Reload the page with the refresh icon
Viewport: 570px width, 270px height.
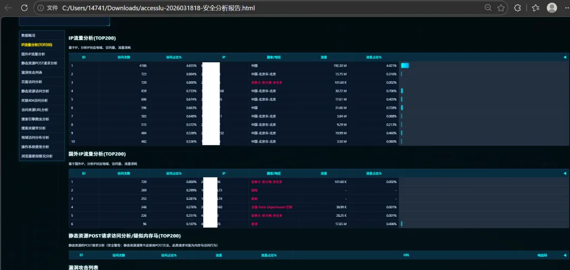[x=24, y=7]
